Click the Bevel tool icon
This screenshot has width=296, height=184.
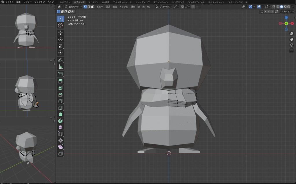pos(60,95)
